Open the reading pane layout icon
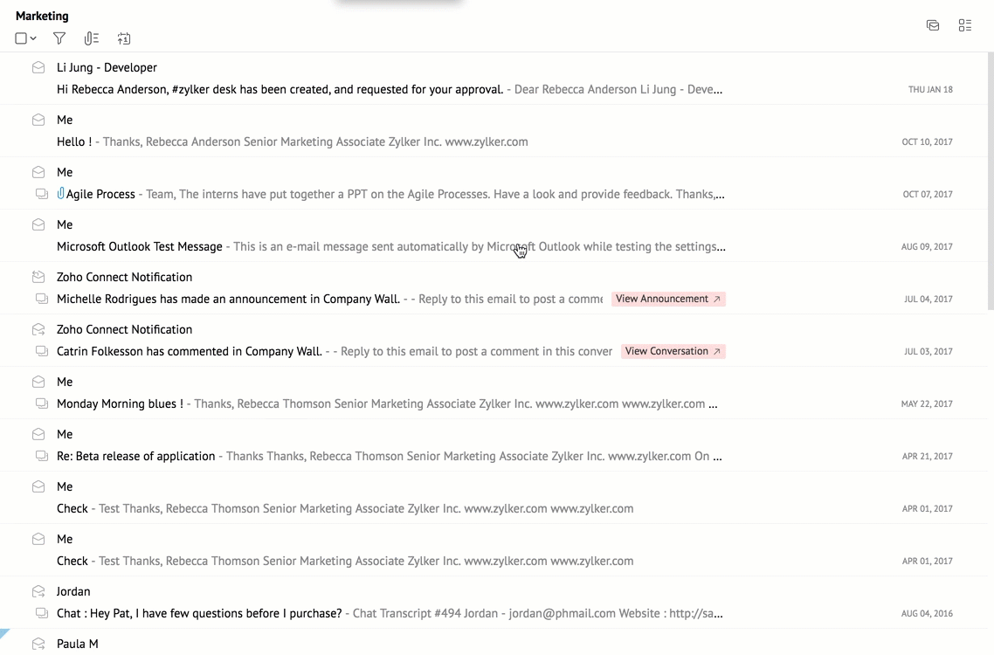Image resolution: width=994 pixels, height=655 pixels. click(932, 25)
